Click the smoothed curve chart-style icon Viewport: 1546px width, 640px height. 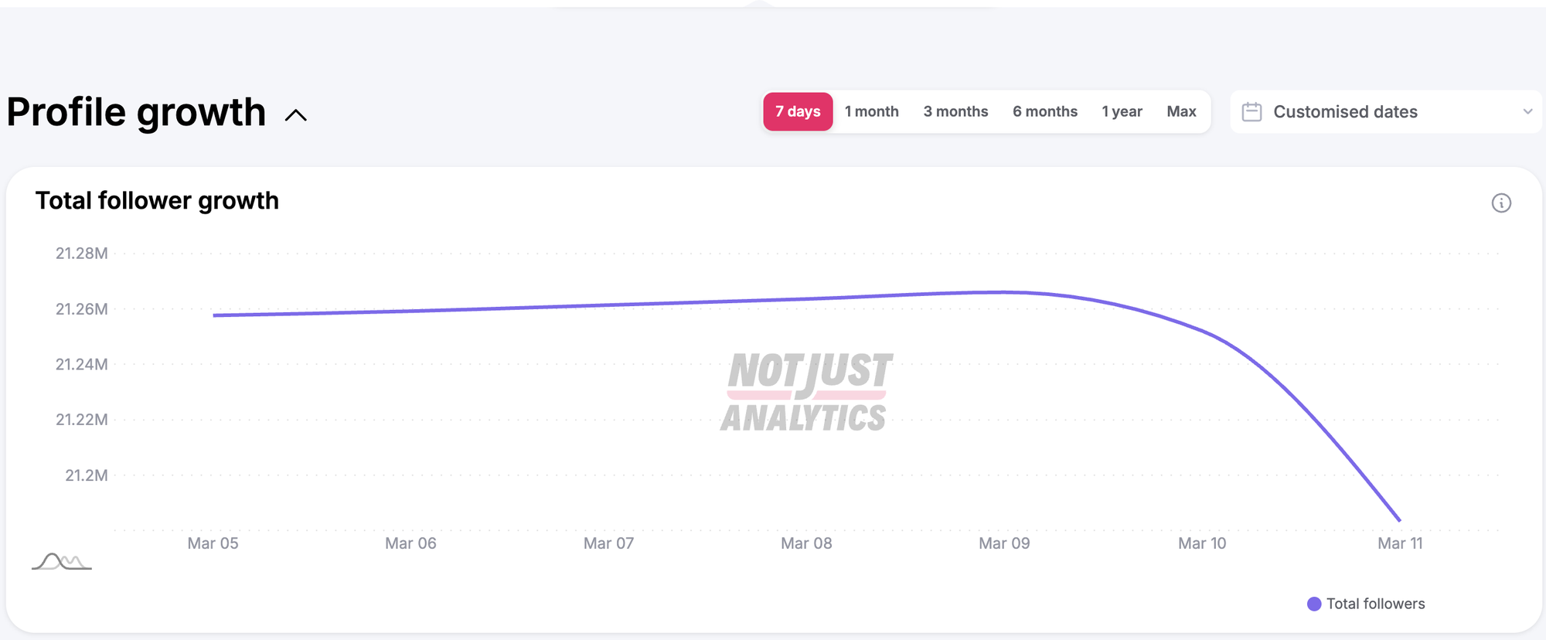(x=62, y=561)
